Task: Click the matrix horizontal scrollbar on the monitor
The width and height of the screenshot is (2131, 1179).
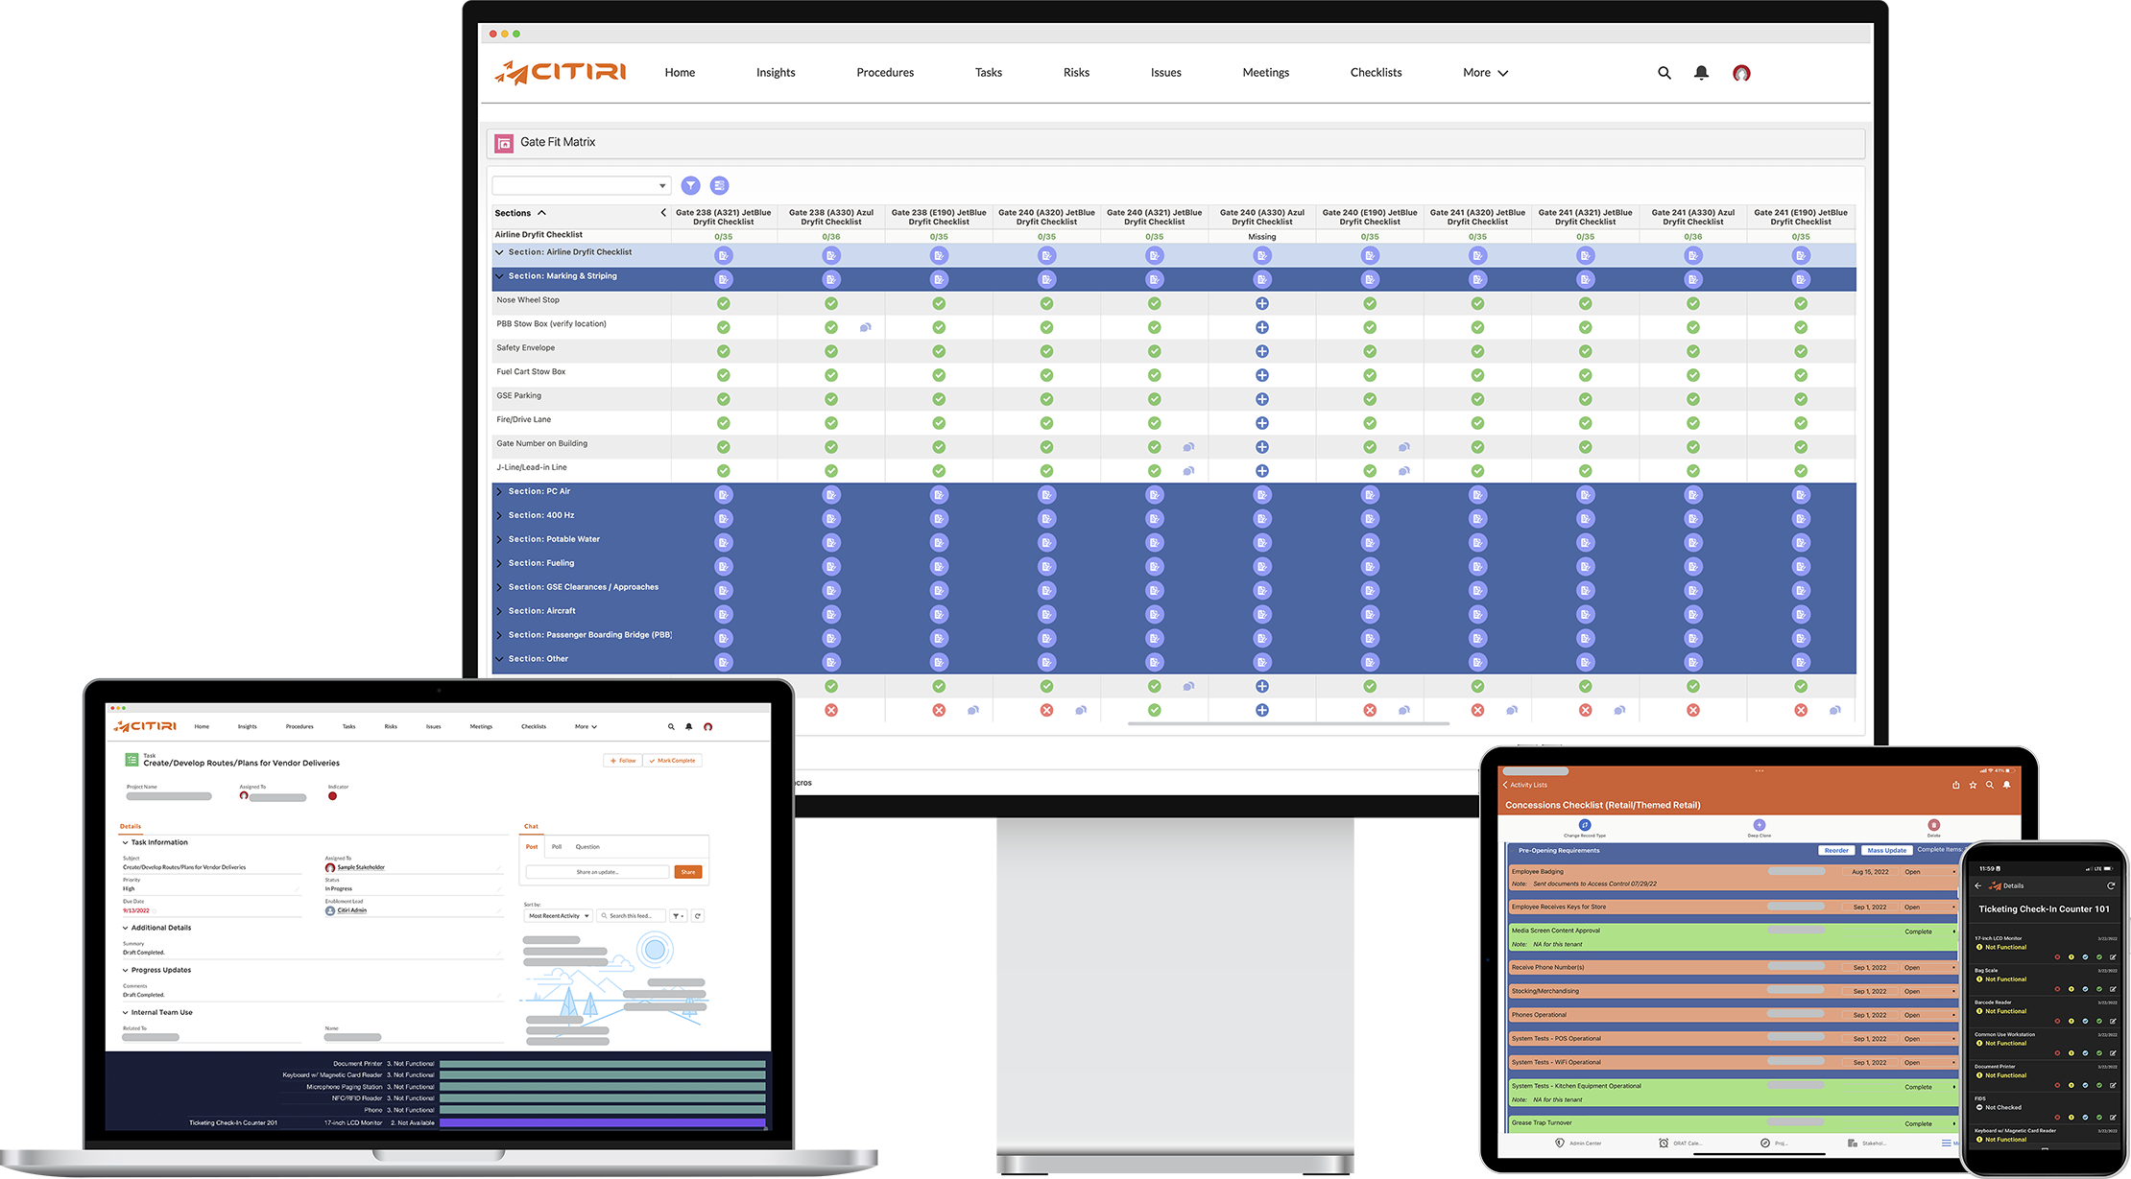Action: click(1288, 724)
